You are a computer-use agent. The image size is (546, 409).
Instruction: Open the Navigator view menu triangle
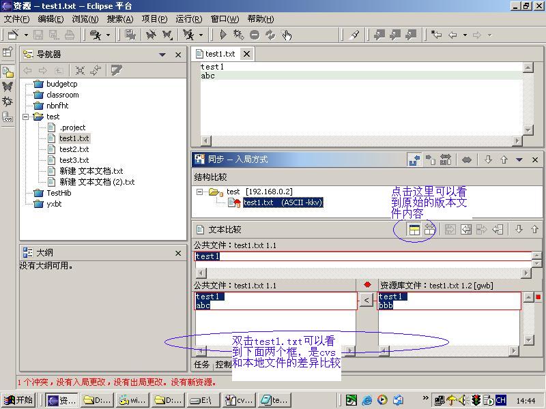click(x=162, y=55)
